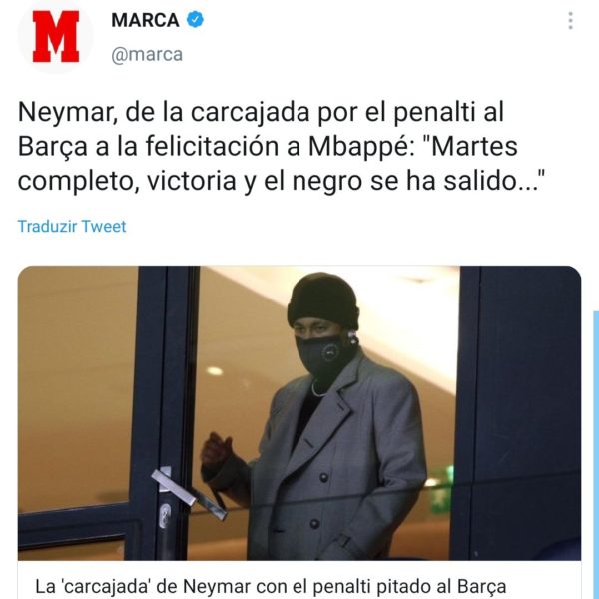599x599 pixels.
Task: Click the black beanie in the preview photo
Action: 323,301
